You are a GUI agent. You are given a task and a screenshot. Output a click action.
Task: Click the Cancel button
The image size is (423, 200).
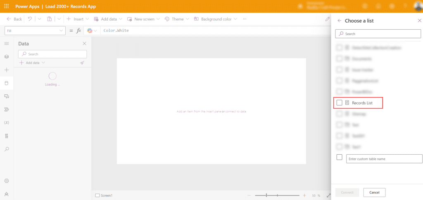click(374, 192)
